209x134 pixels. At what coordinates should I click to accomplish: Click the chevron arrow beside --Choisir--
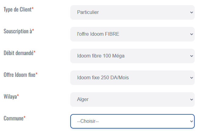pyautogui.click(x=191, y=121)
